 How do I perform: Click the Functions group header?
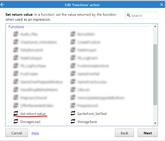pyautogui.click(x=16, y=27)
